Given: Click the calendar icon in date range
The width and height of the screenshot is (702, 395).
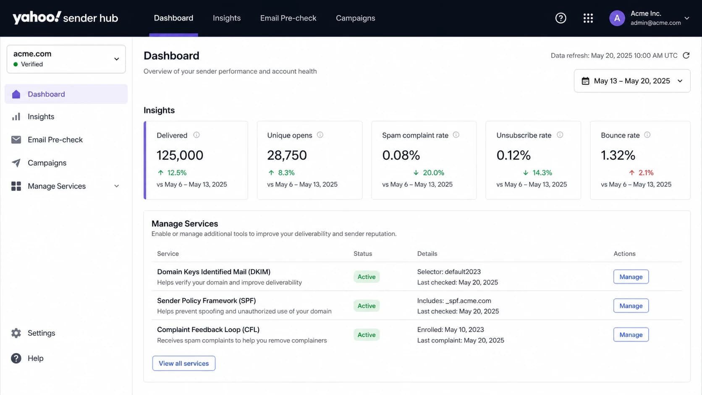Looking at the screenshot, I should coord(585,81).
